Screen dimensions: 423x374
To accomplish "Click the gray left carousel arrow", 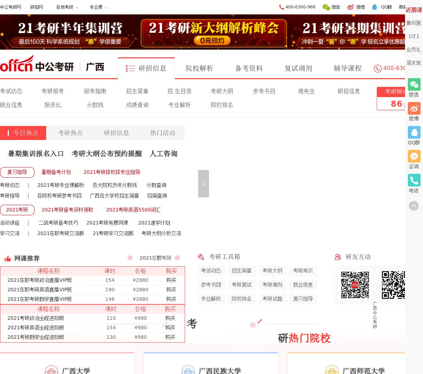I will (x=203, y=184).
